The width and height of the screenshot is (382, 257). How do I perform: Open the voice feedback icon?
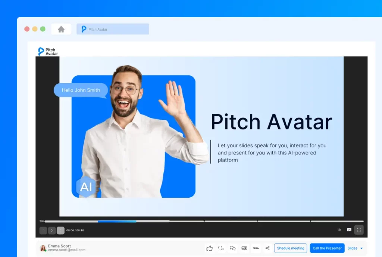pos(221,248)
